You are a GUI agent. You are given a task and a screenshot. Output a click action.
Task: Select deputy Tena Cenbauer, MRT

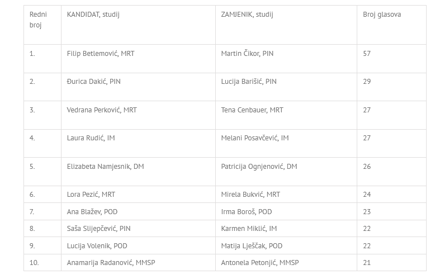coord(252,110)
